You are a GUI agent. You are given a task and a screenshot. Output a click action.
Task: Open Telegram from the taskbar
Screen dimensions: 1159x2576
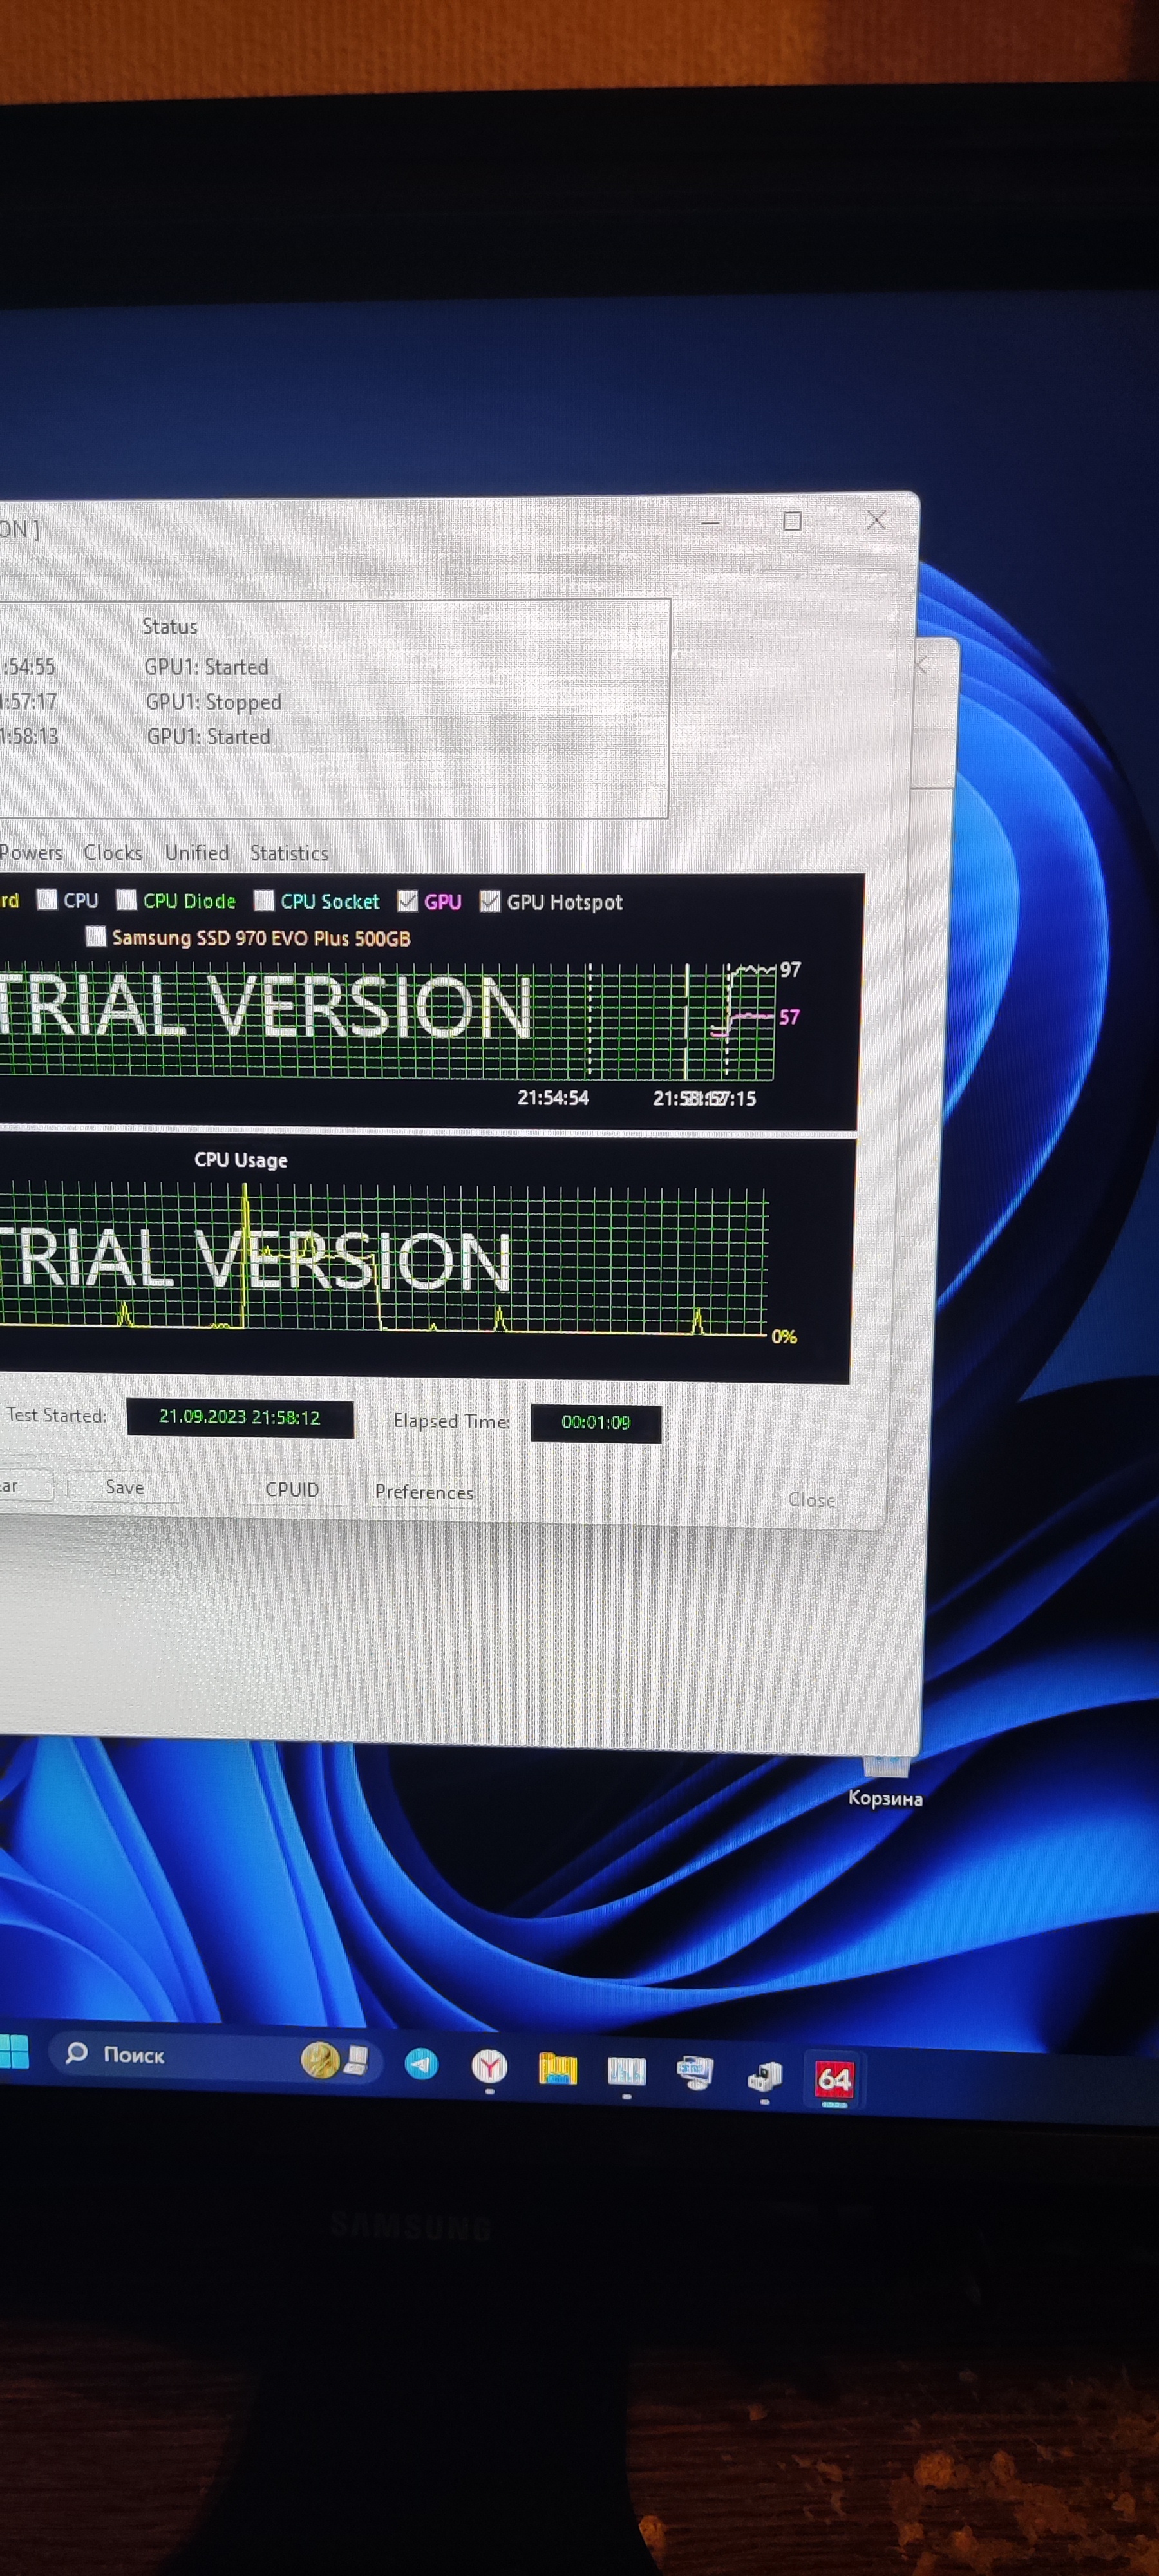click(x=421, y=2063)
